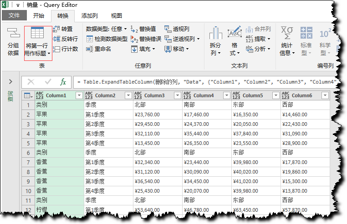This screenshot has height=224, width=347.
Task: Open Column3 filter dropdown
Action: (177, 95)
